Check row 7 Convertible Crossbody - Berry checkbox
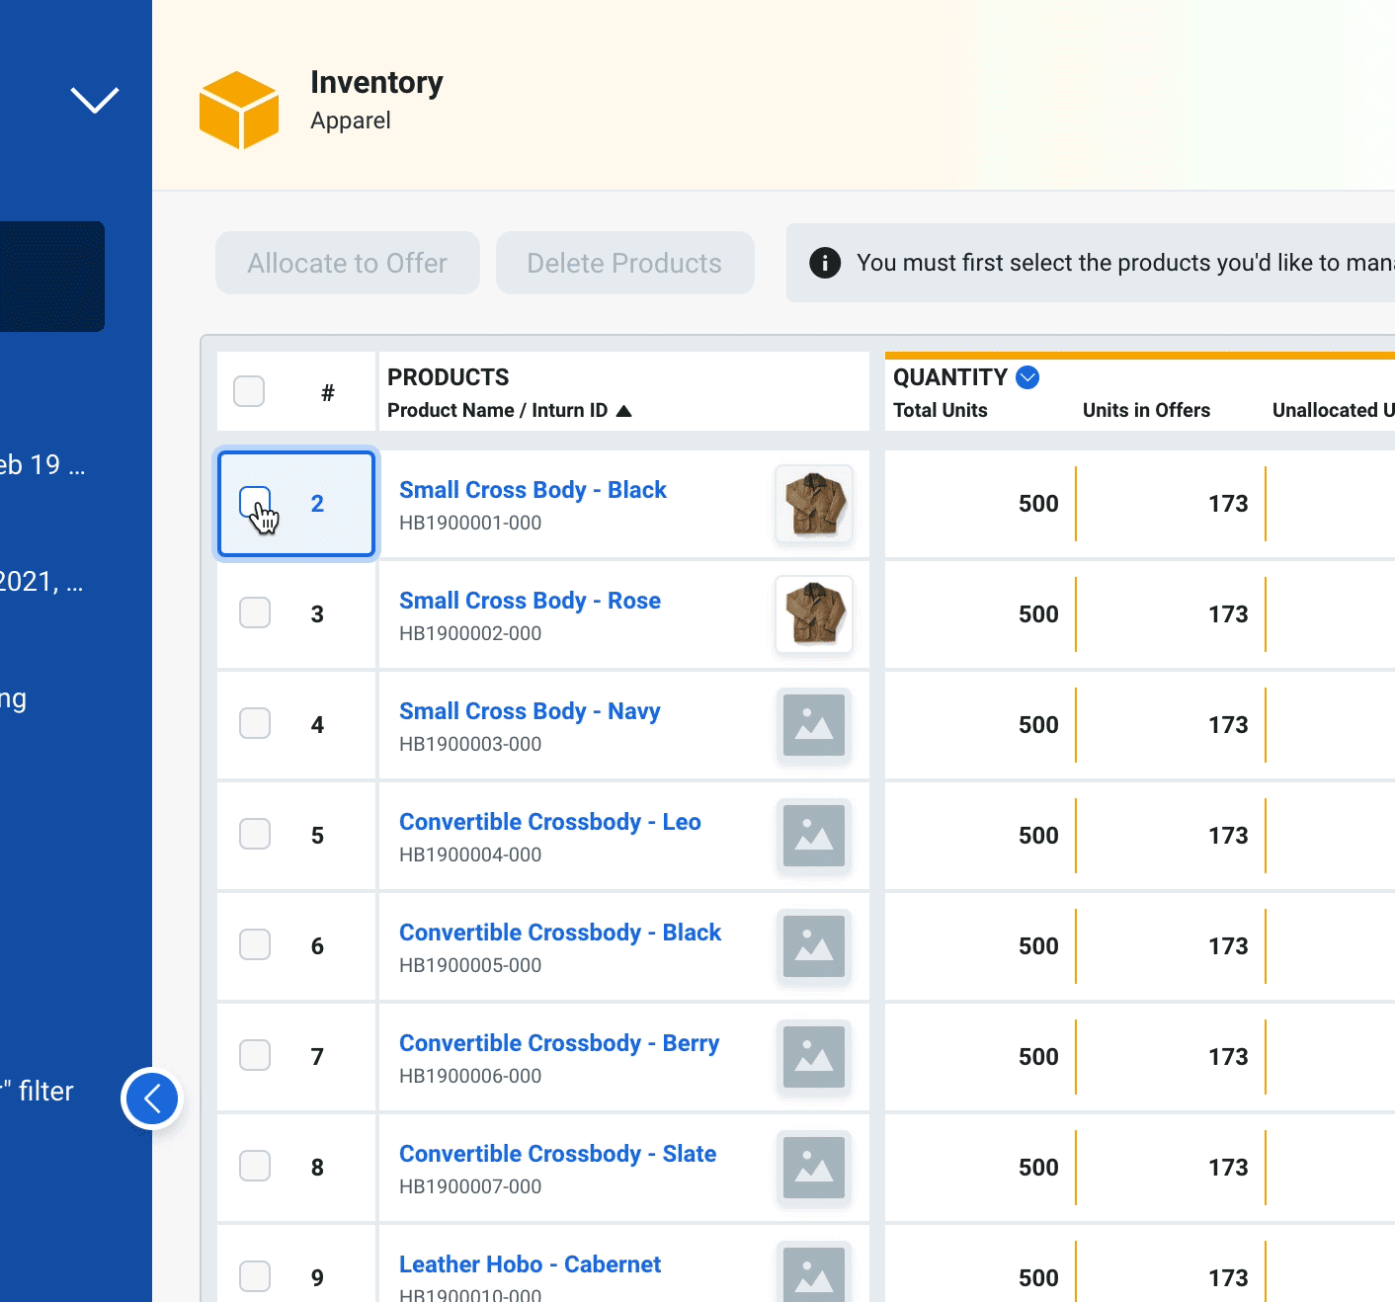 click(255, 1055)
